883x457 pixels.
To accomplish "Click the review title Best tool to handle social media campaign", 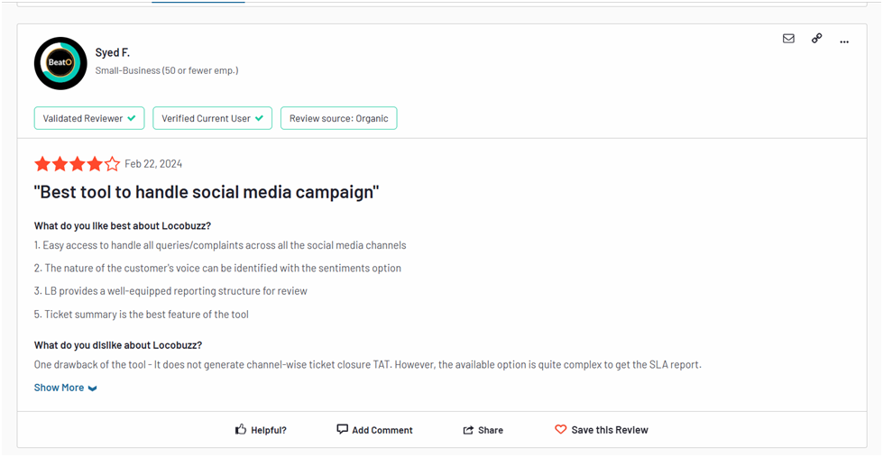I will tap(207, 192).
